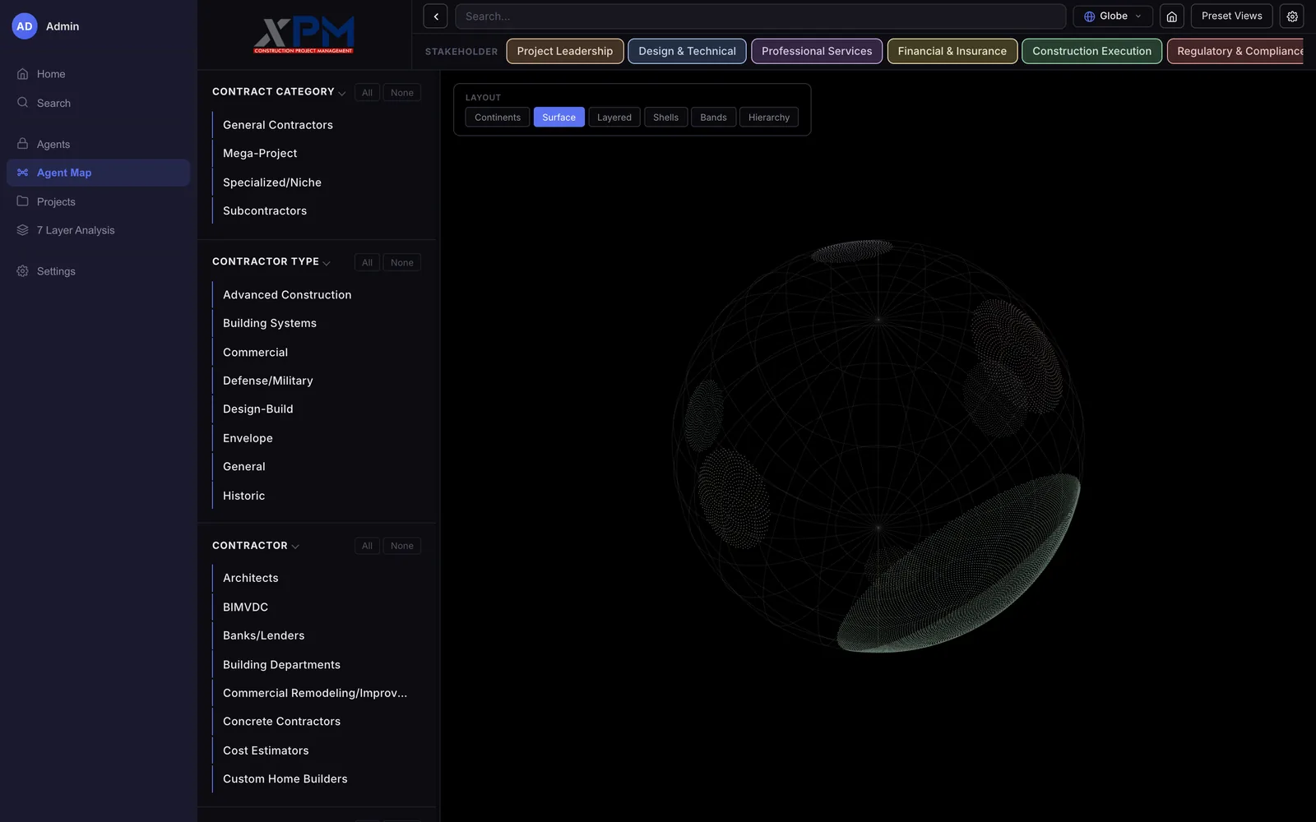This screenshot has height=822, width=1316.
Task: Collapse the Contractor section
Action: [295, 547]
